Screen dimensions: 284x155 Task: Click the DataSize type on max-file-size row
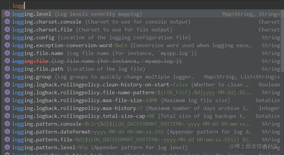coord(268,100)
